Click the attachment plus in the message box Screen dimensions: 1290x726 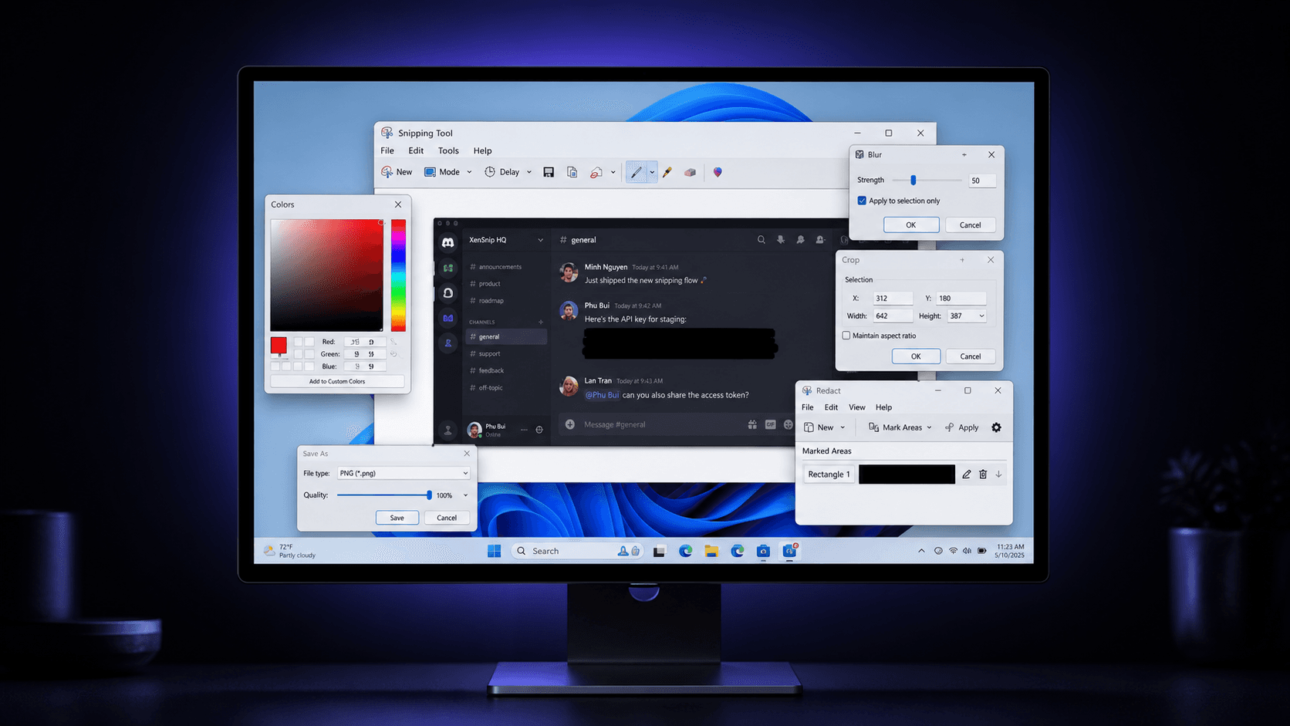click(570, 424)
